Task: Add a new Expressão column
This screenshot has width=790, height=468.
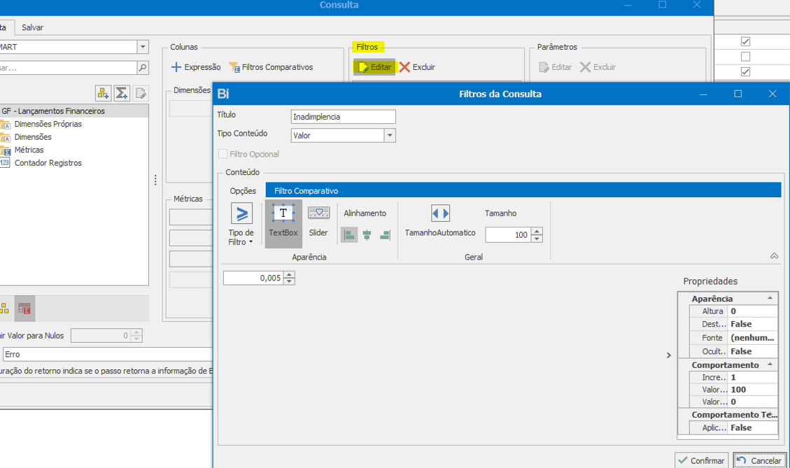Action: [x=196, y=67]
